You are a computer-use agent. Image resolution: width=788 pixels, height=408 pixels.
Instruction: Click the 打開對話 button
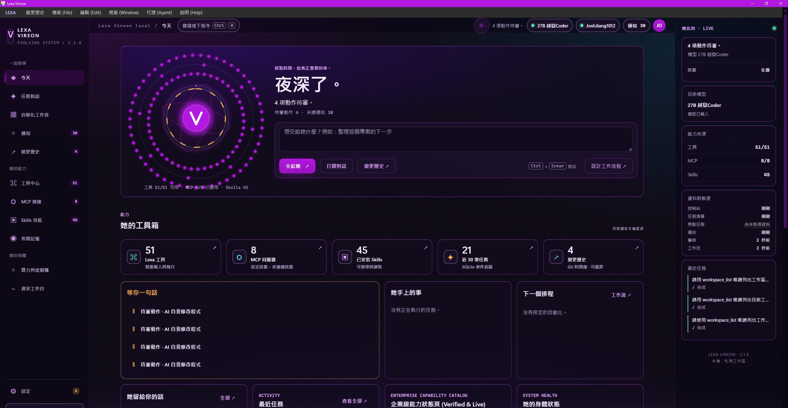336,166
